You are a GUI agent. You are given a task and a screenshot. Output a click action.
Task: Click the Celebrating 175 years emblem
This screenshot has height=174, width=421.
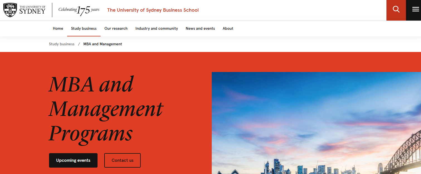79,10
